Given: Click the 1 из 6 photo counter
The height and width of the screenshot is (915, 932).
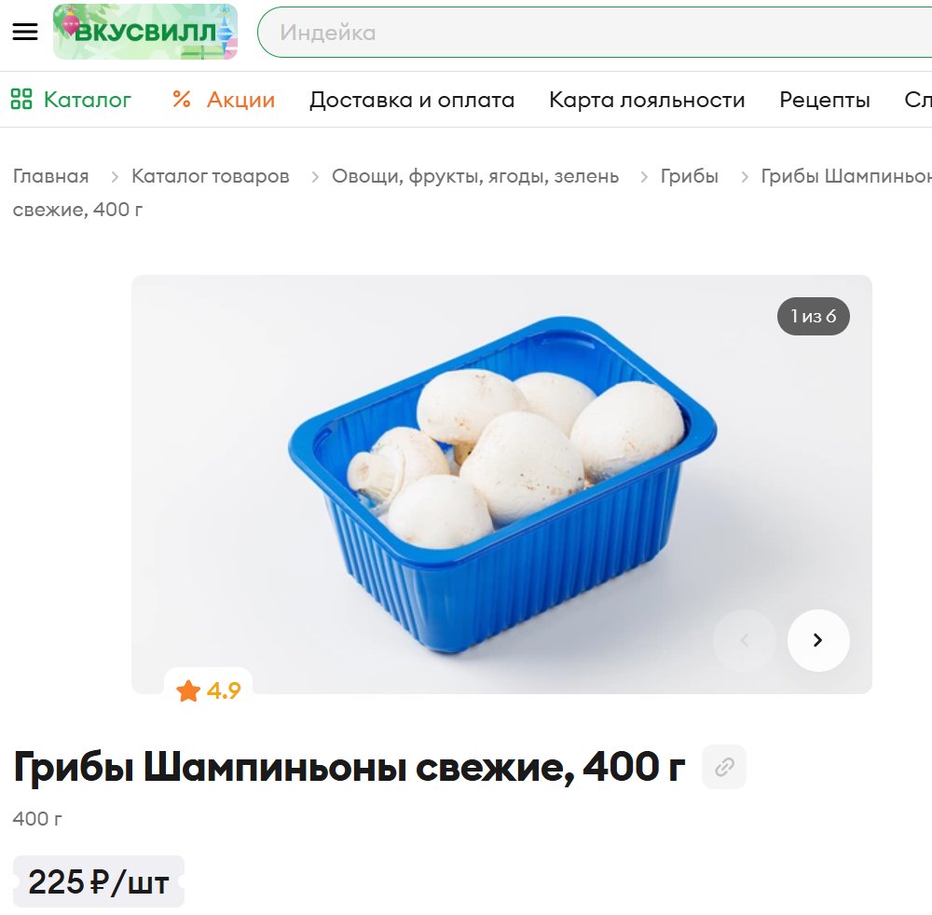Looking at the screenshot, I should (813, 316).
